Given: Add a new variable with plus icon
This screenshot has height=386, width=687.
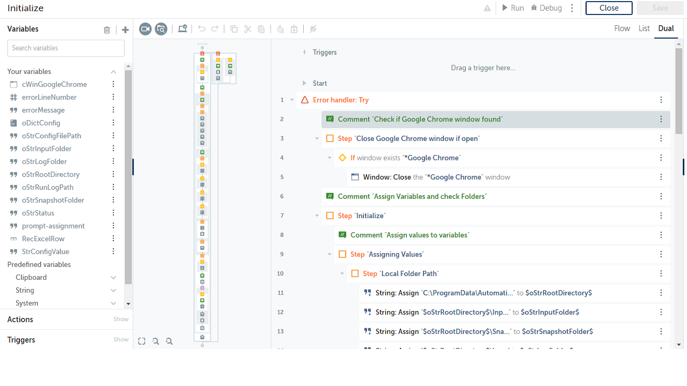Looking at the screenshot, I should tap(125, 30).
